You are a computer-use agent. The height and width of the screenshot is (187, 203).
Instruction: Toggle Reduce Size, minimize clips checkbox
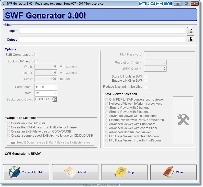(146, 87)
